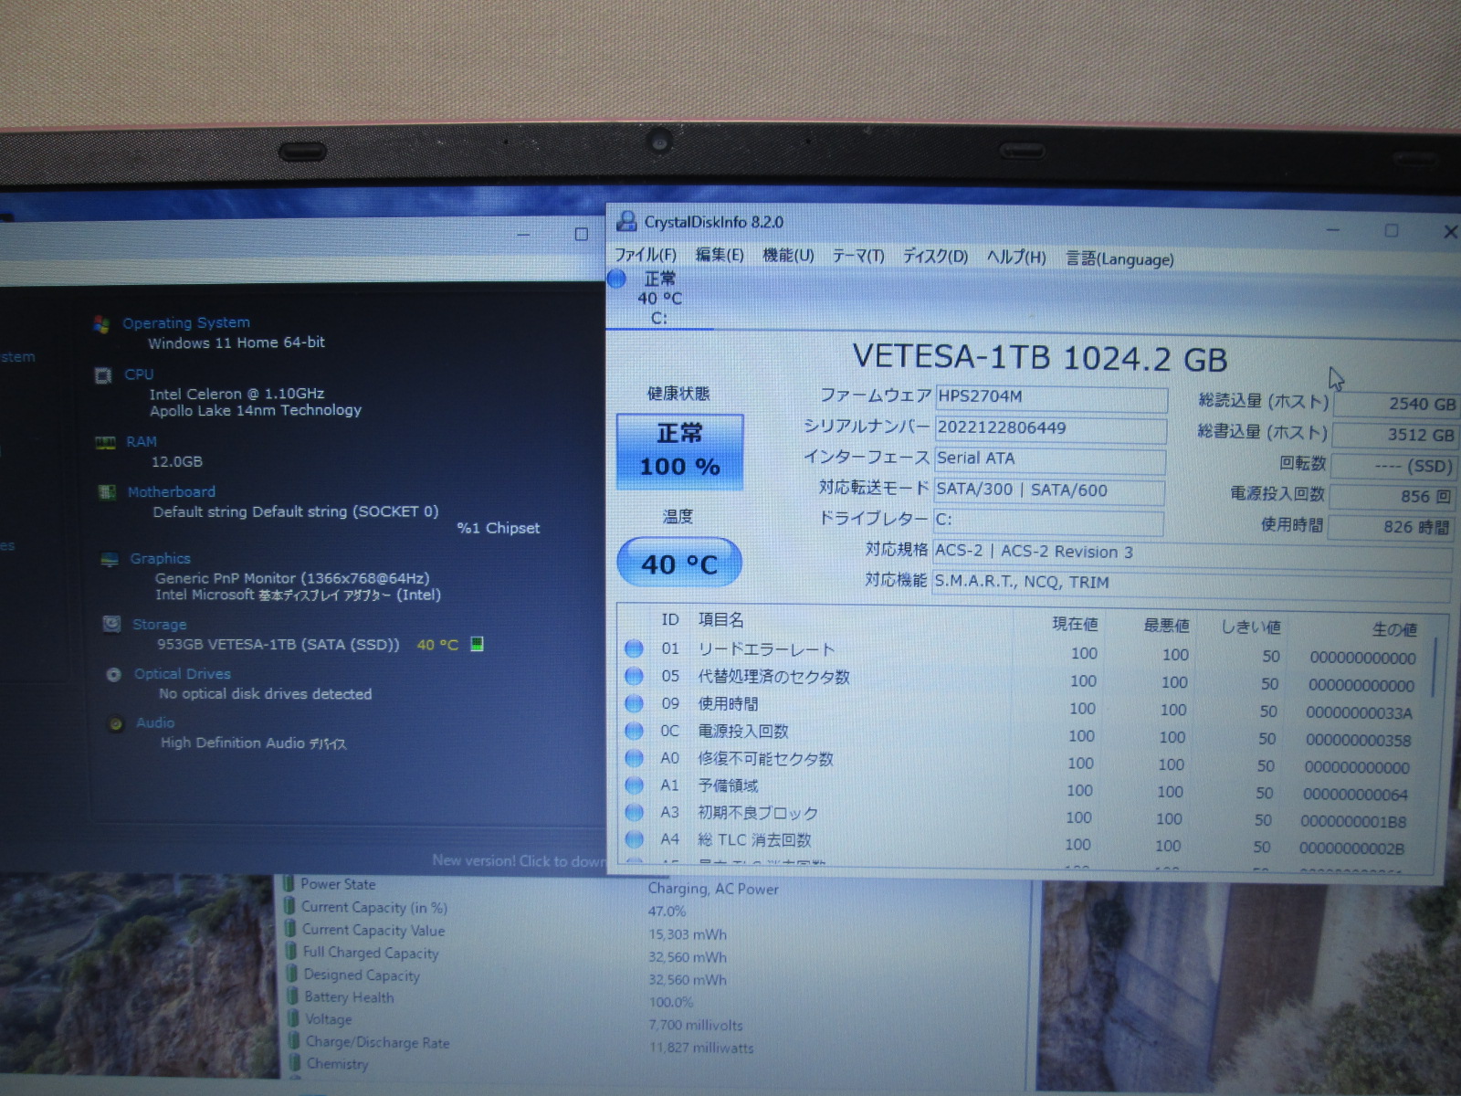This screenshot has height=1096, width=1461.
Task: Click the RAM module icon
Action: (x=105, y=443)
